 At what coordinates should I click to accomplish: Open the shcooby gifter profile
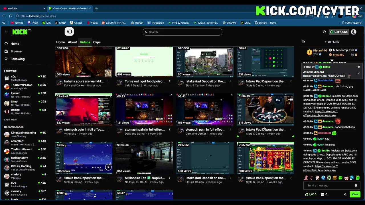(338, 55)
